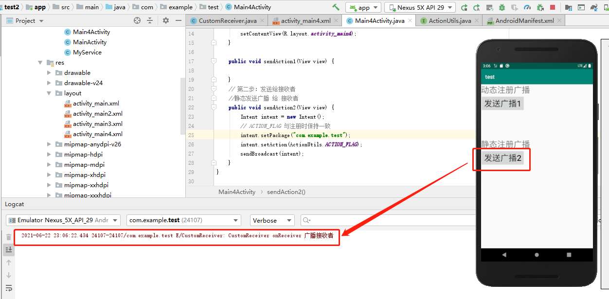
Task: Hide the Project tool window
Action: pos(179,20)
